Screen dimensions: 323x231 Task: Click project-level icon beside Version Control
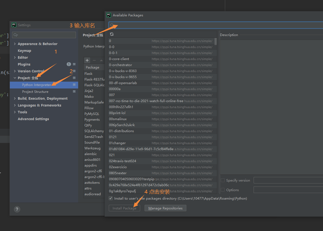pos(74,71)
